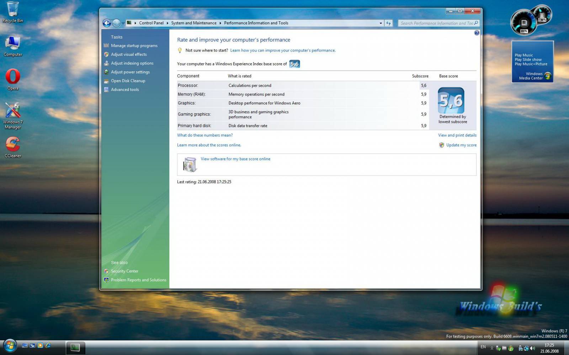Select the Processor row text
Viewport: 569px width, 355px height.
point(188,86)
